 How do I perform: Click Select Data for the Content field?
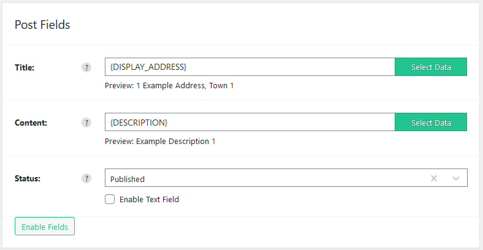pos(431,122)
